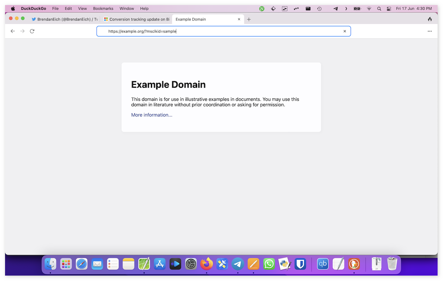The width and height of the screenshot is (443, 281).
Task: Open Firefox from the Dock
Action: pyautogui.click(x=207, y=264)
